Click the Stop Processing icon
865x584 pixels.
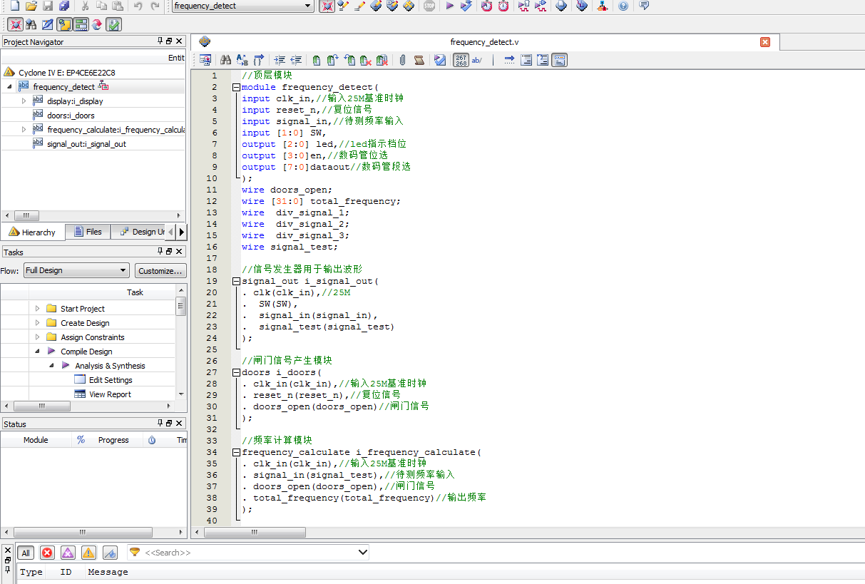[429, 6]
